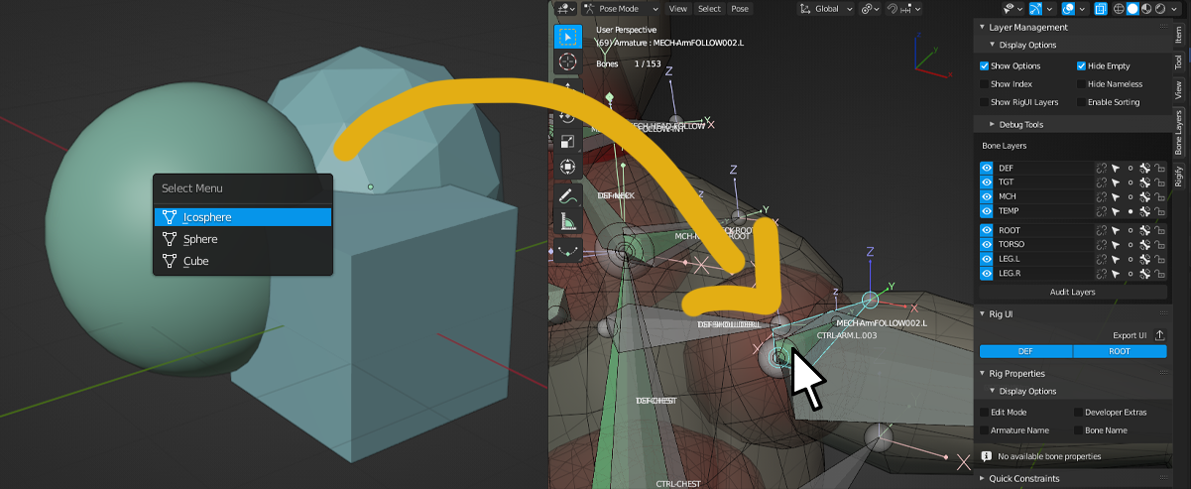1191x489 pixels.
Task: Choose Sphere in the Select Menu
Action: click(x=243, y=239)
